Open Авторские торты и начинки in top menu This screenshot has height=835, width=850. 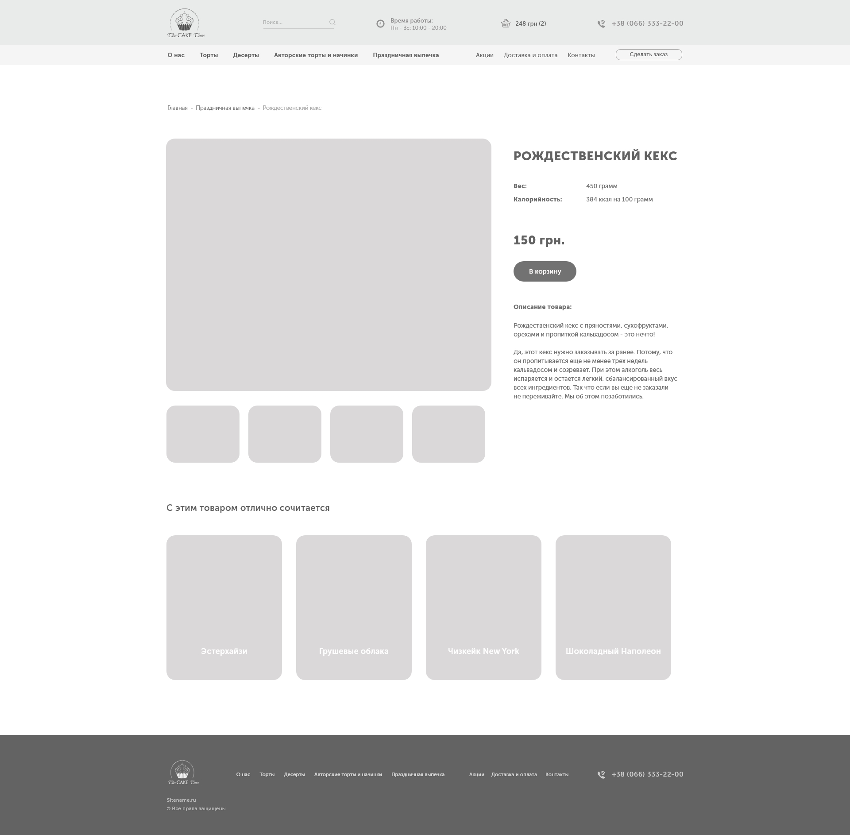316,55
